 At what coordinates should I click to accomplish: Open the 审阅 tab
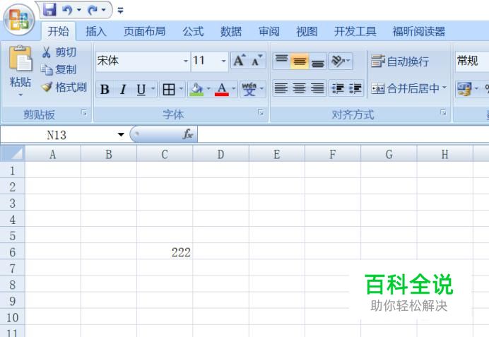[x=269, y=31]
